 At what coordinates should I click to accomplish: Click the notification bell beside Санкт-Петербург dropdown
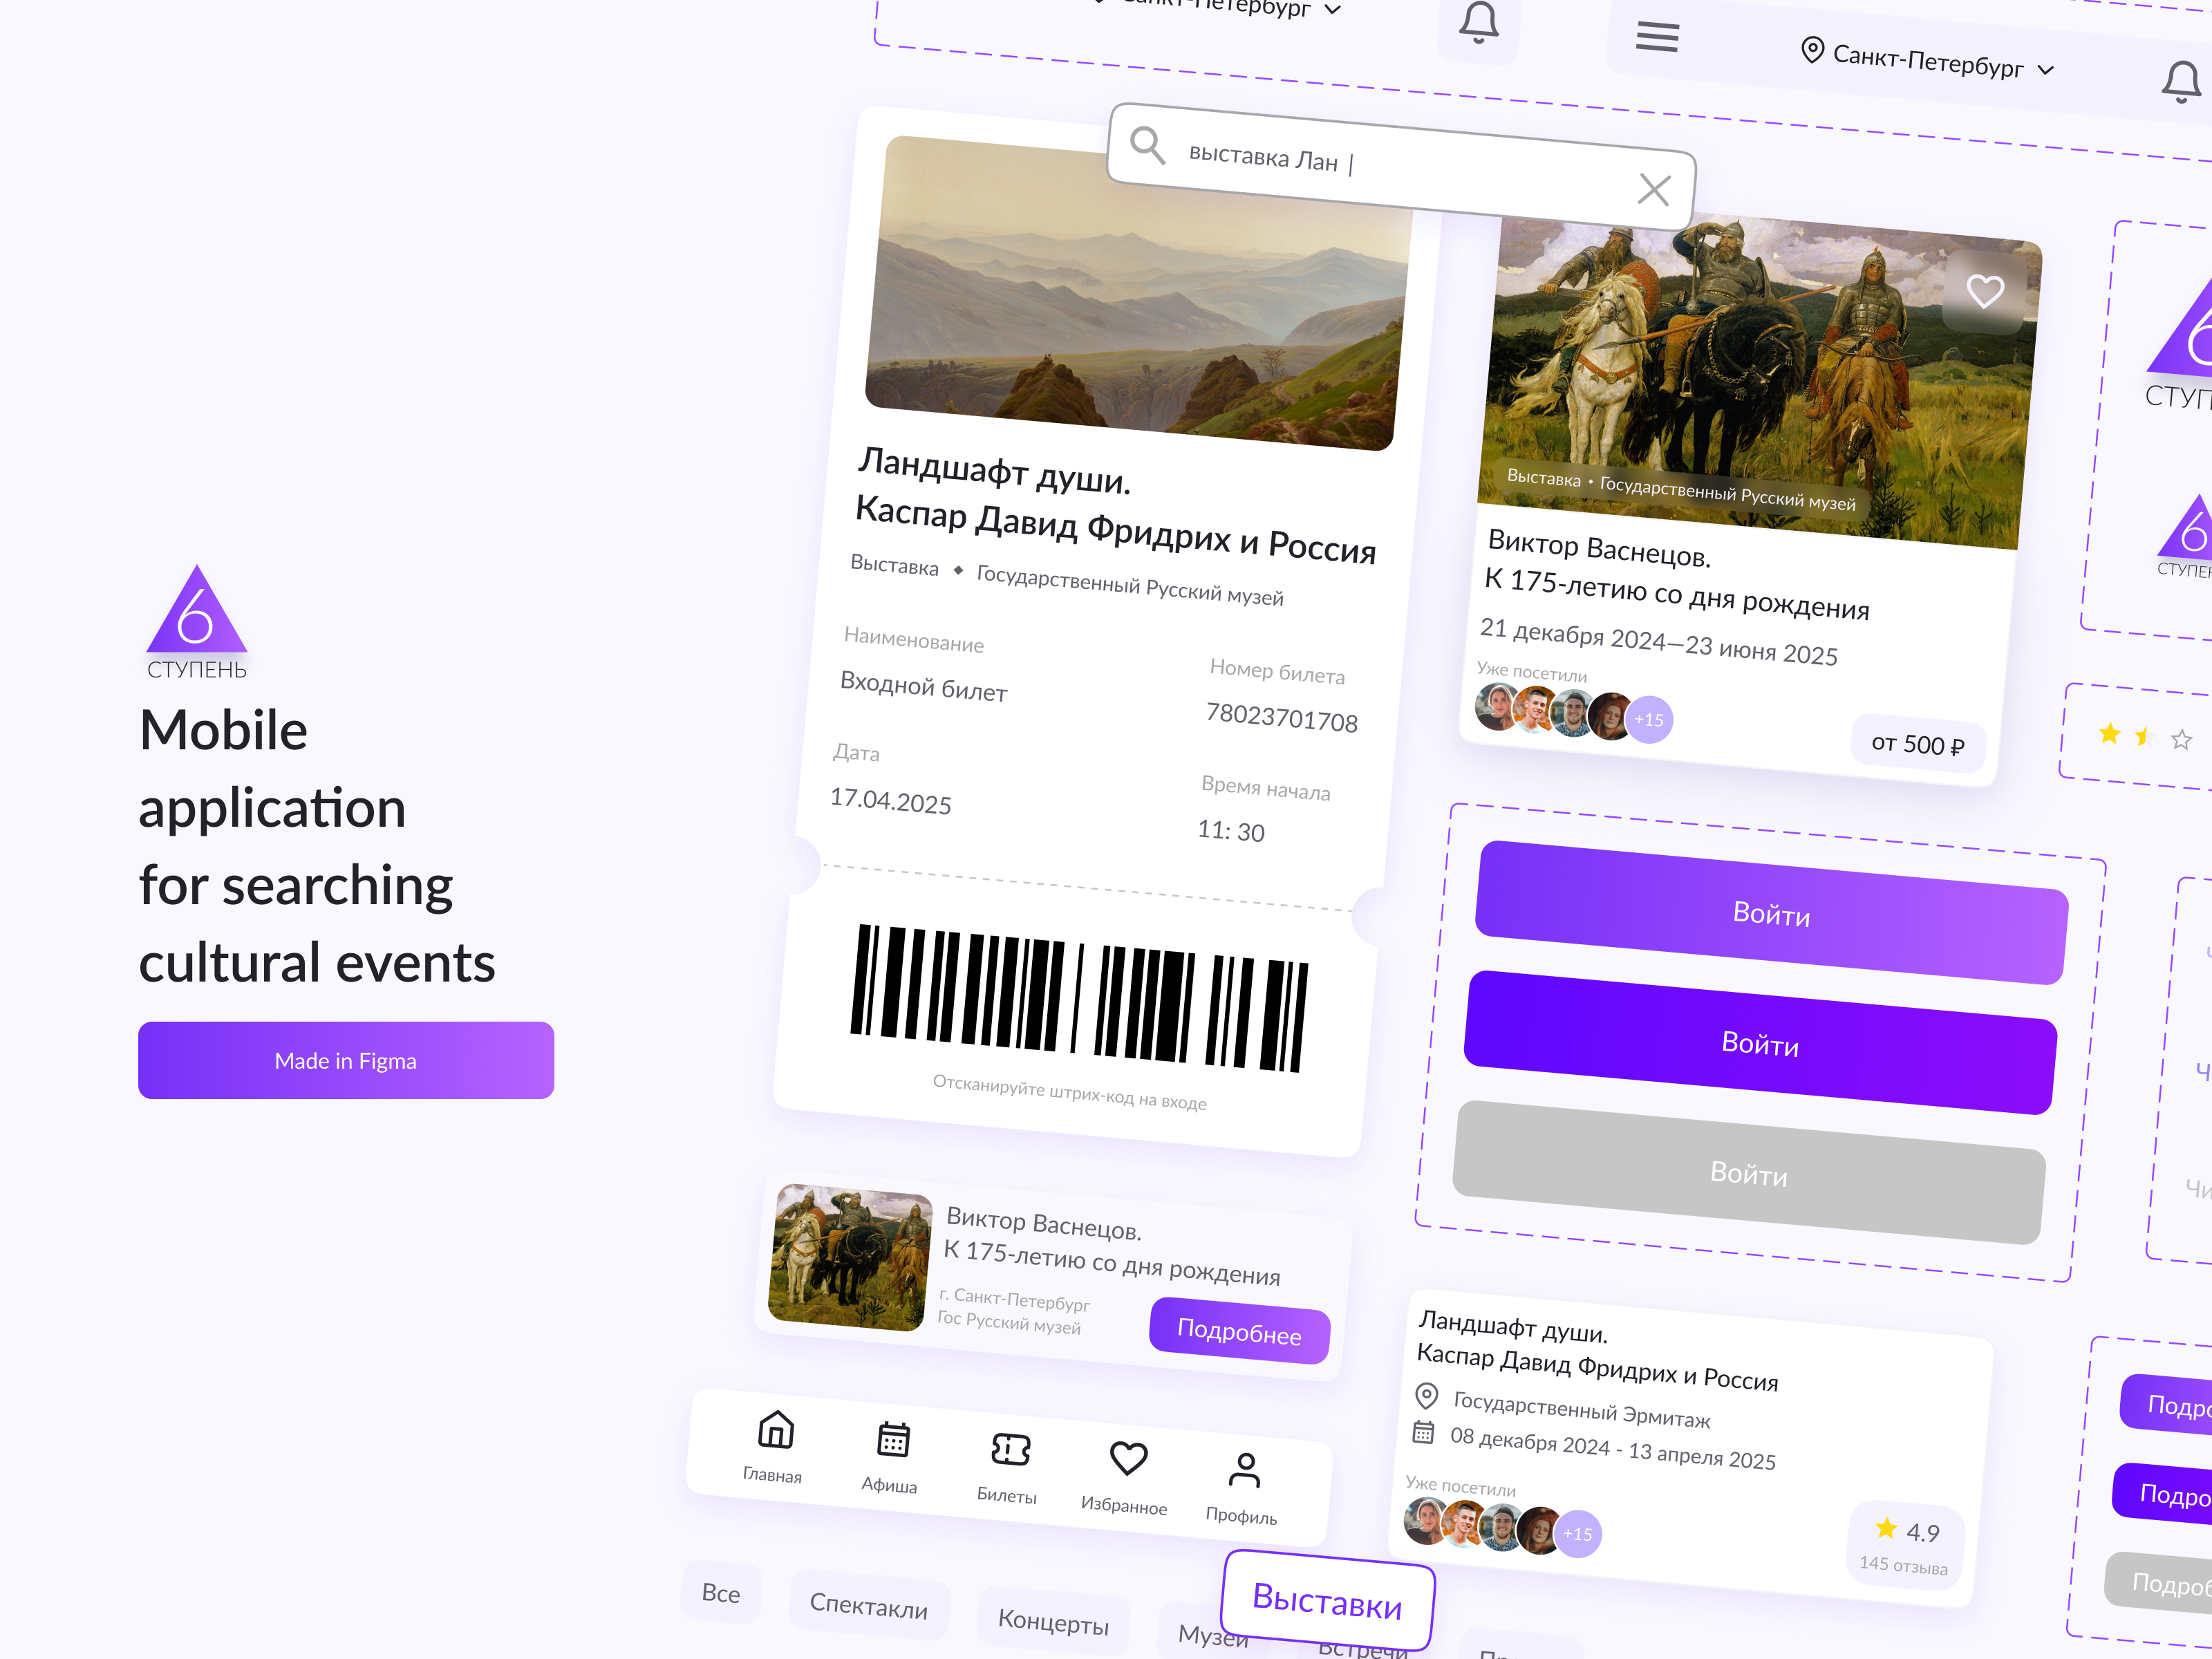tap(2181, 82)
